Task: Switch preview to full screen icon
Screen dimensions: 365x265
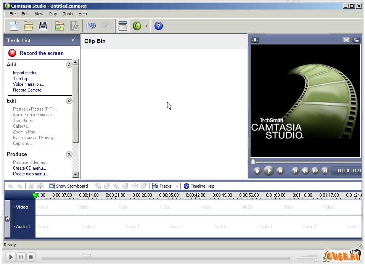Action: [x=346, y=40]
